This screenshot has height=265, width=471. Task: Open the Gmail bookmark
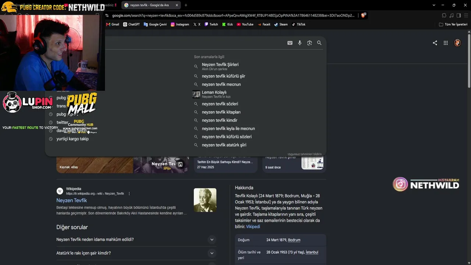pos(113,24)
